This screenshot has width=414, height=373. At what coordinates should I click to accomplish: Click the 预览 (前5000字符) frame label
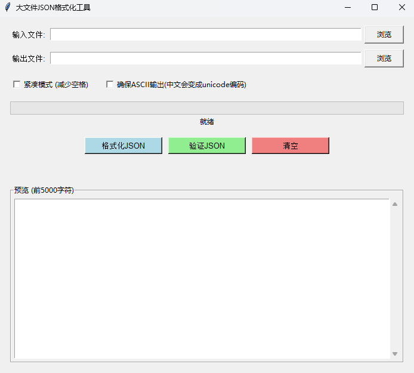[x=44, y=190]
